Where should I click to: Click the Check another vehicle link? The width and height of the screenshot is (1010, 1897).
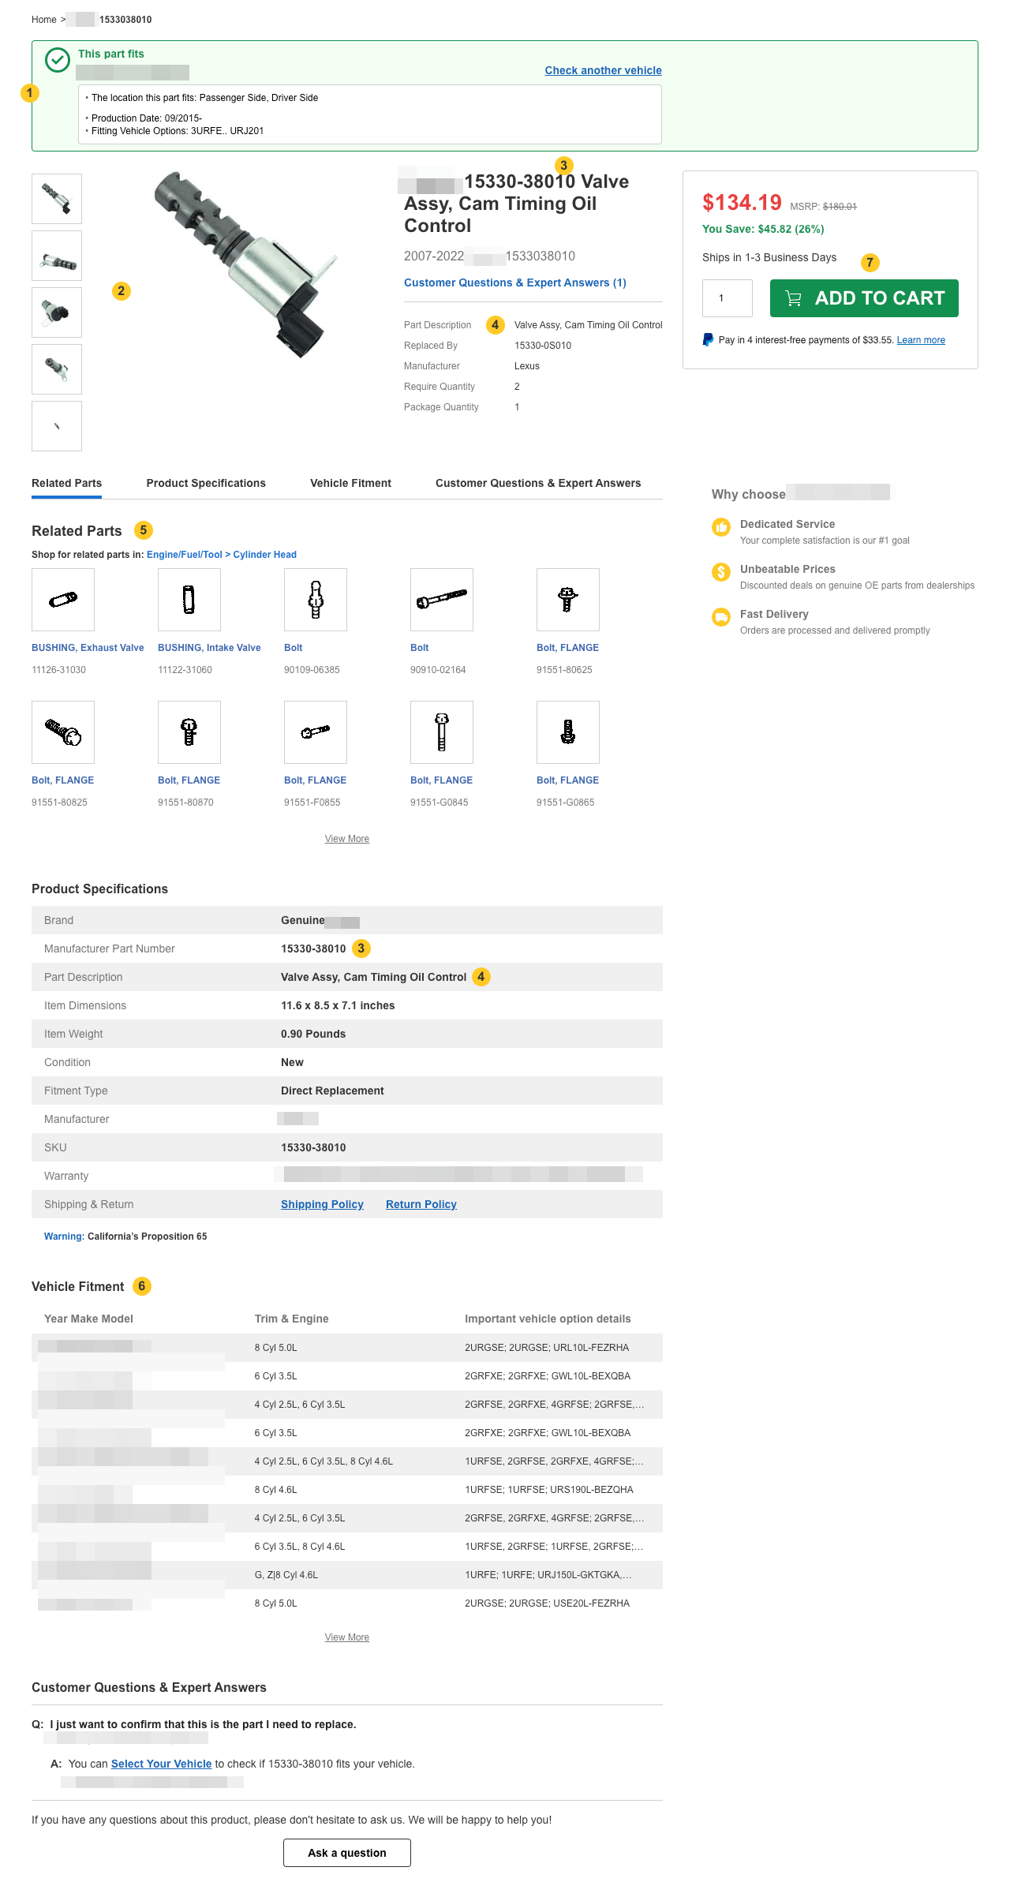click(603, 70)
